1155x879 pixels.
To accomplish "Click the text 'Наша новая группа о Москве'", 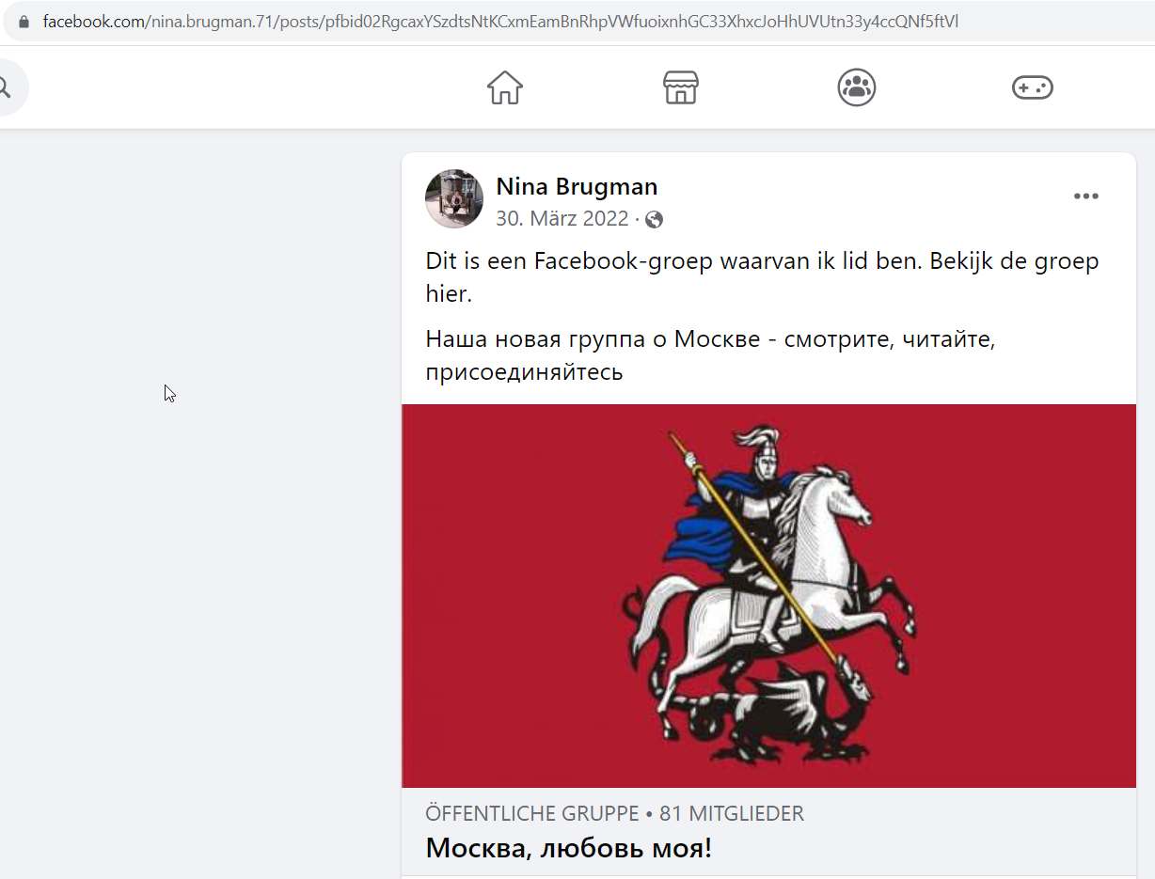I will click(x=593, y=338).
